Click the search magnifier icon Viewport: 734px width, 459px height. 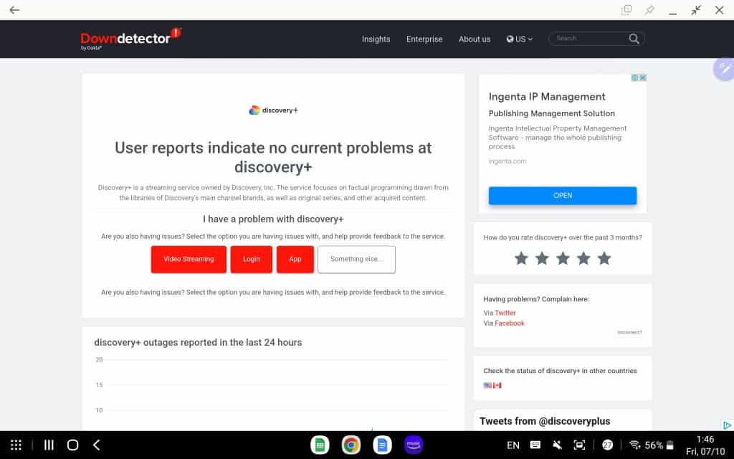point(634,39)
